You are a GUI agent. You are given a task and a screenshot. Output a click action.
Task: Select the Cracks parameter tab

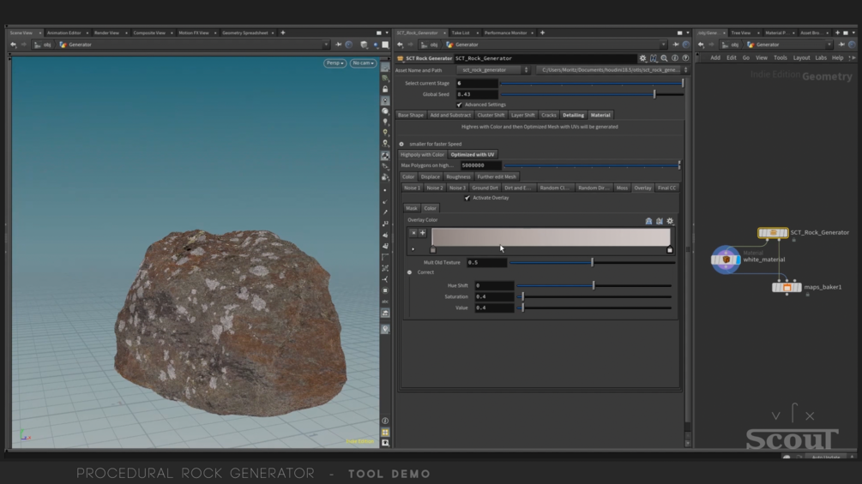click(x=549, y=116)
